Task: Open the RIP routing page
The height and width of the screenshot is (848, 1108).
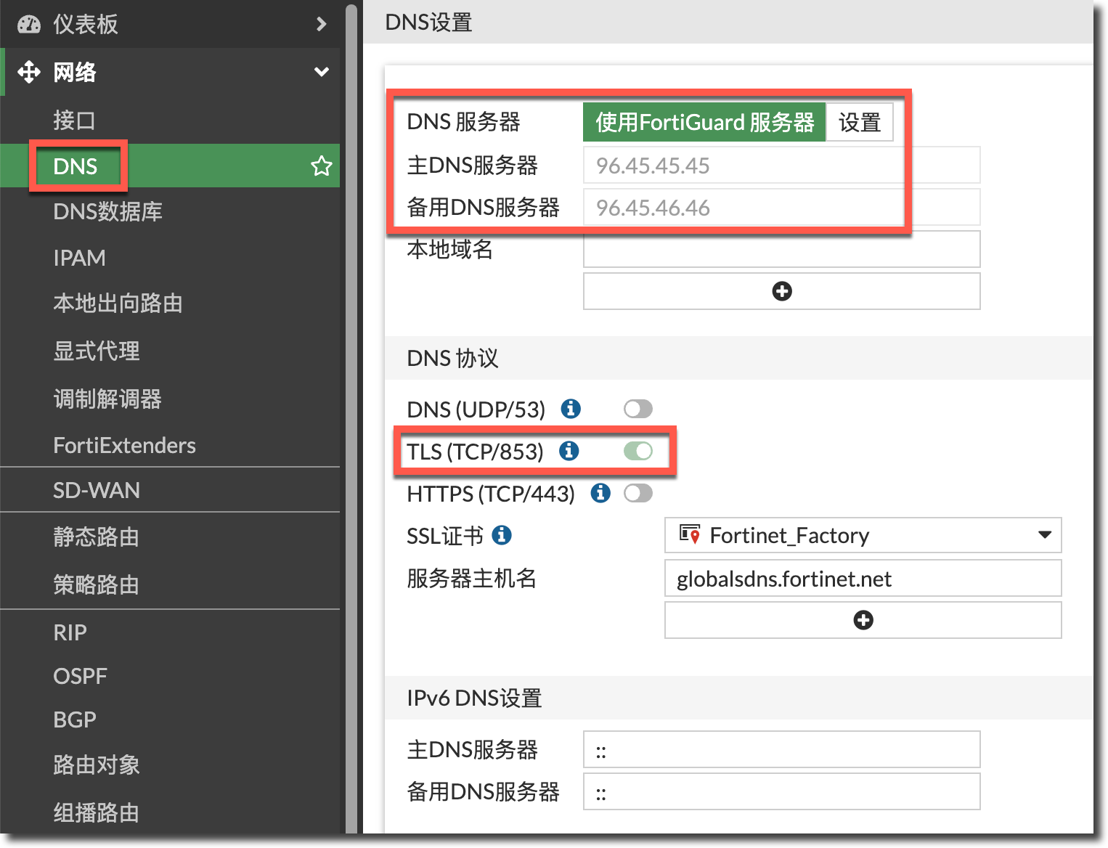Action: click(170, 632)
